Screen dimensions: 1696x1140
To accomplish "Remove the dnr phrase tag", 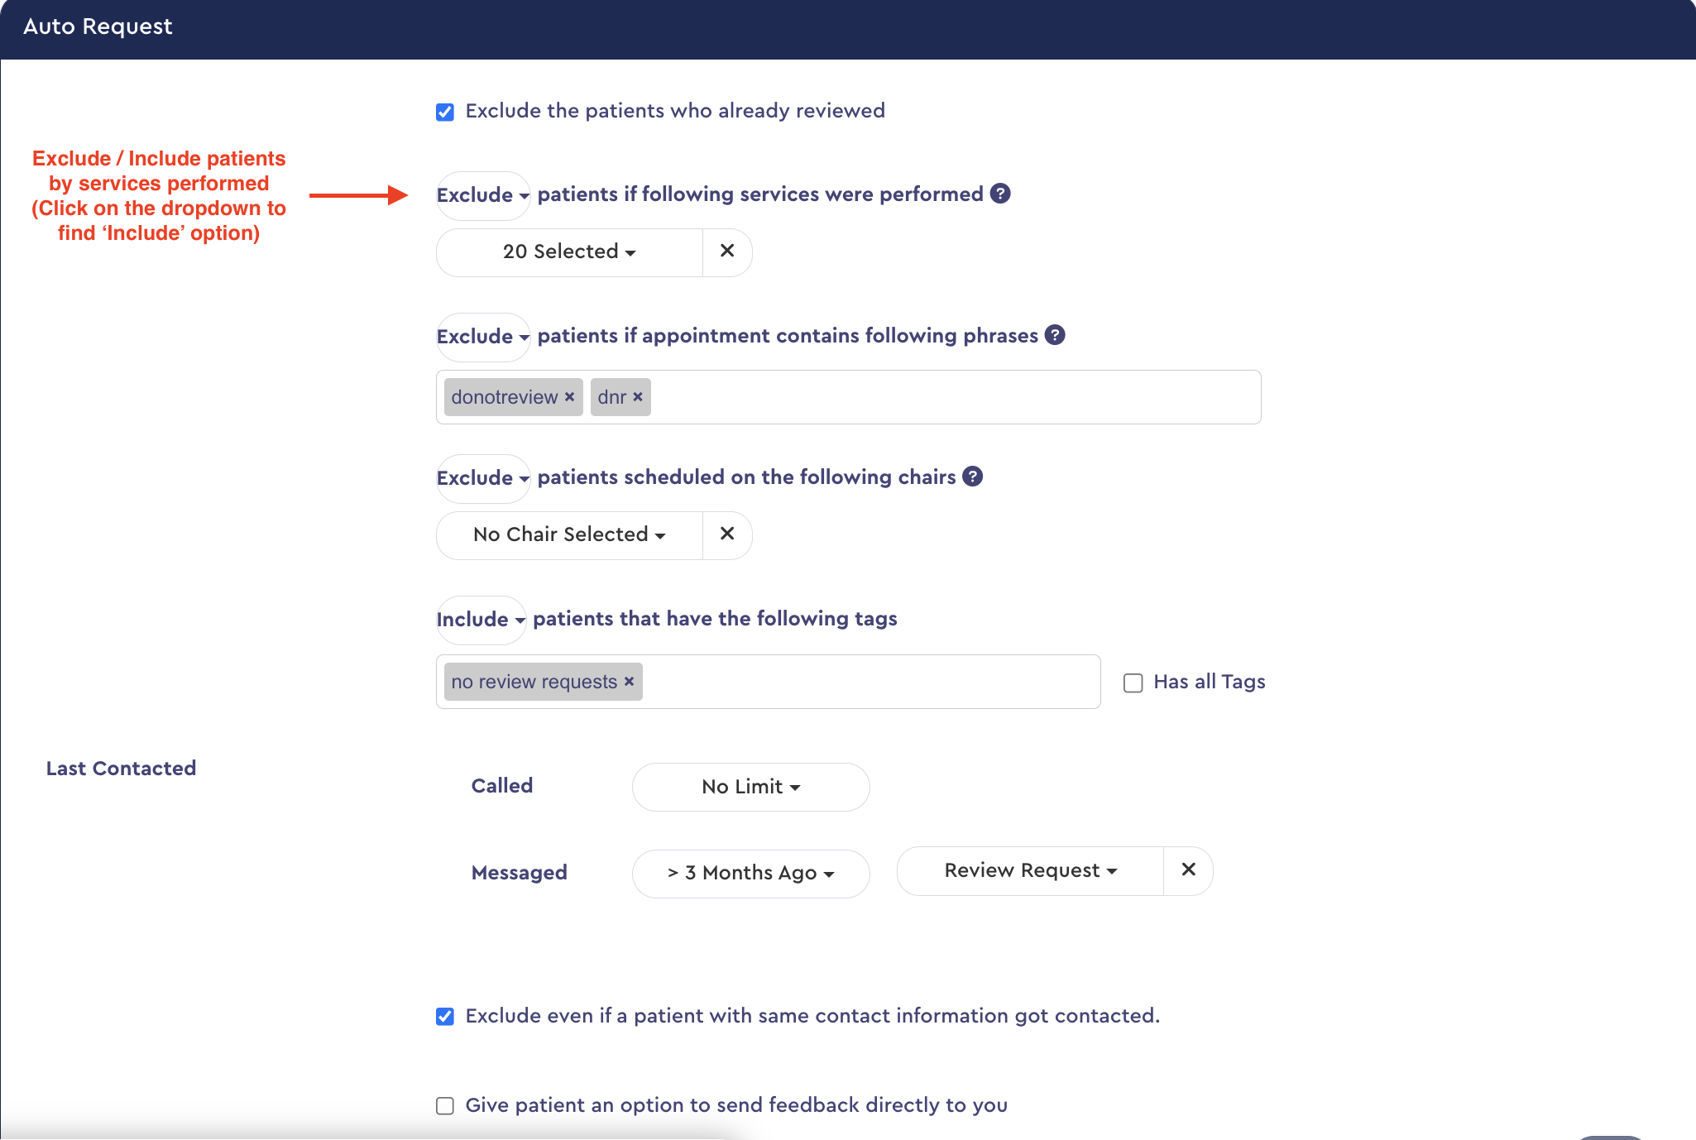I will pos(638,397).
